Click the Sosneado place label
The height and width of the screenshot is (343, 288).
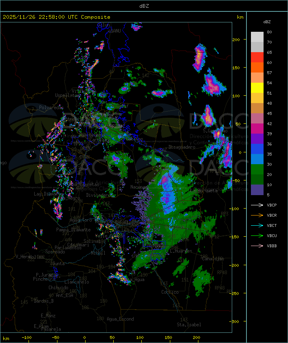coord(55,252)
